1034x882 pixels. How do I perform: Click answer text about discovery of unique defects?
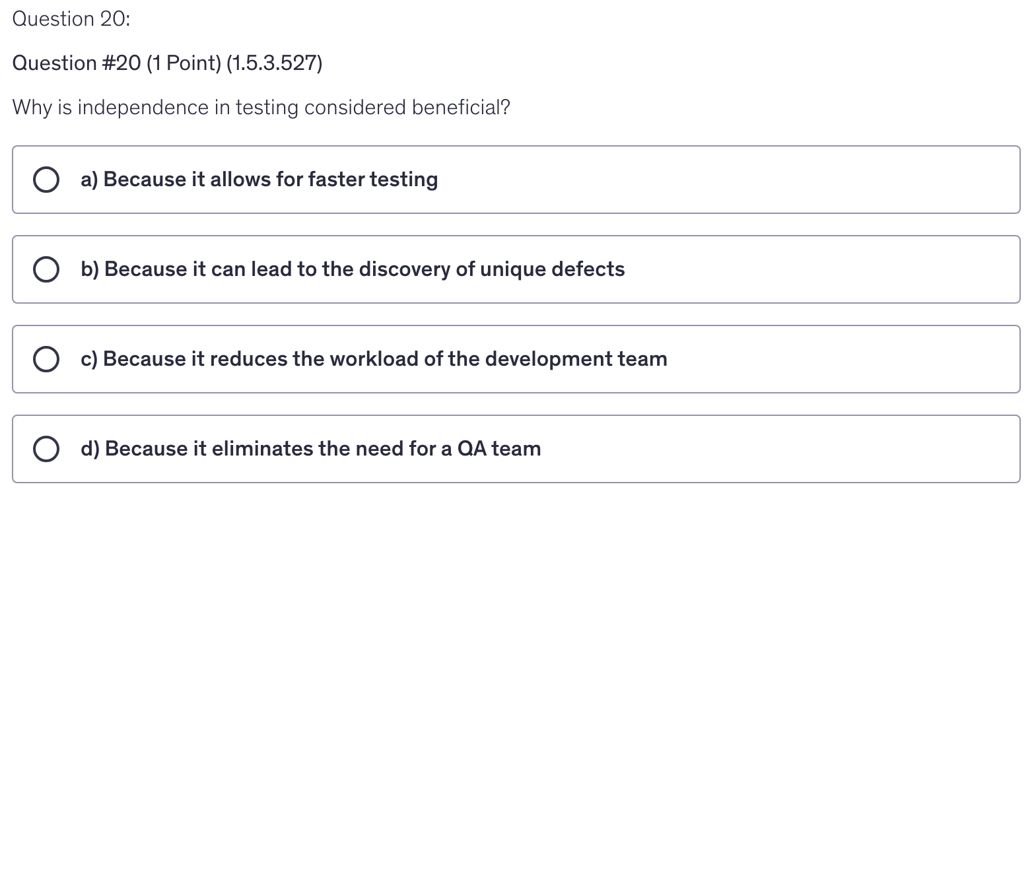pyautogui.click(x=364, y=269)
